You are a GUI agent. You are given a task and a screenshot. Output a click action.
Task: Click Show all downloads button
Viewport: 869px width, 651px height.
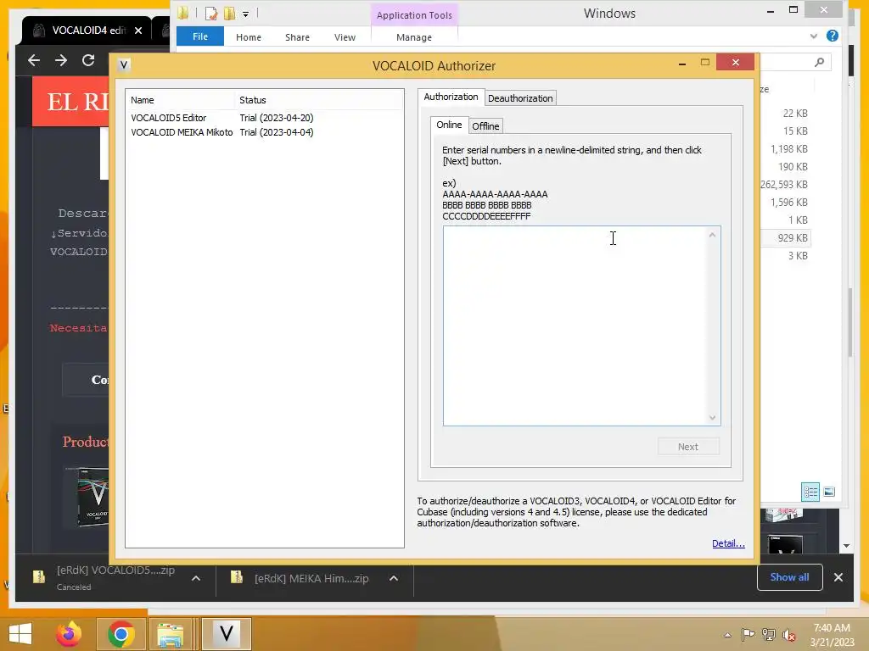click(x=789, y=576)
